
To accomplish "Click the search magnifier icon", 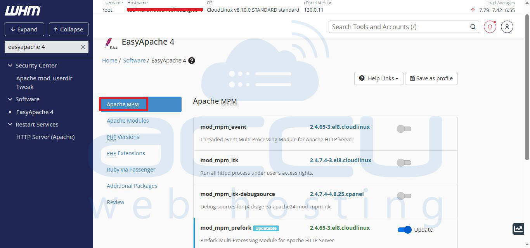I will pyautogui.click(x=473, y=27).
